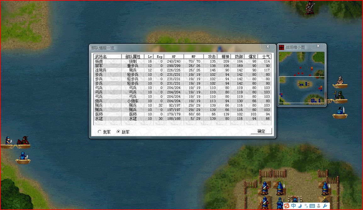363x210 pixels.
Task: Sort by the 爆发 column header
Action: (x=251, y=57)
